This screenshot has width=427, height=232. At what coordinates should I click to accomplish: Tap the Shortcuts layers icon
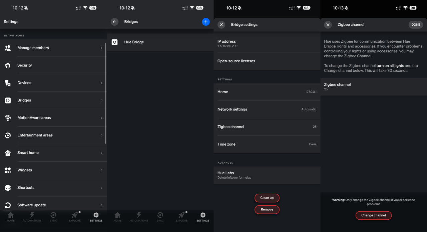click(x=8, y=188)
